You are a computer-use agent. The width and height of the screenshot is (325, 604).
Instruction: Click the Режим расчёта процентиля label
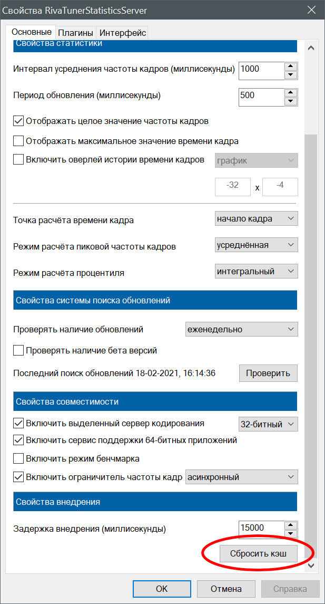pos(69,273)
